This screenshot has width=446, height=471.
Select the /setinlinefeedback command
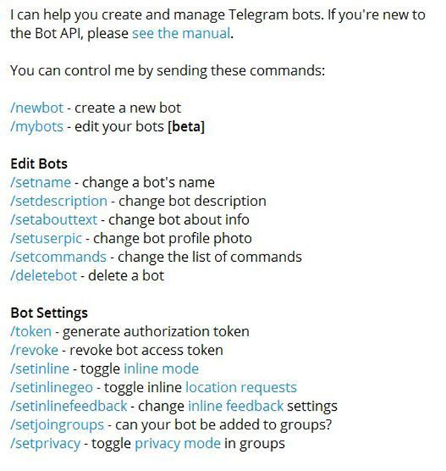pos(68,406)
